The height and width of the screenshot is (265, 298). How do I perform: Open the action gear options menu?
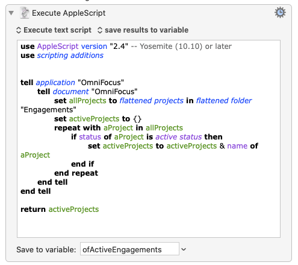click(x=280, y=13)
